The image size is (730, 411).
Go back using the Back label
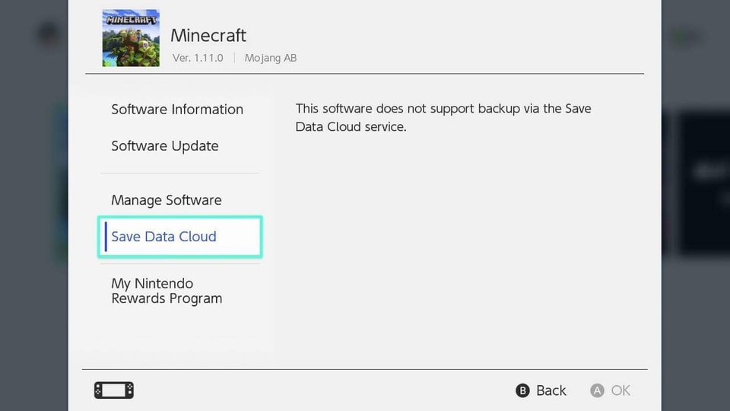551,390
